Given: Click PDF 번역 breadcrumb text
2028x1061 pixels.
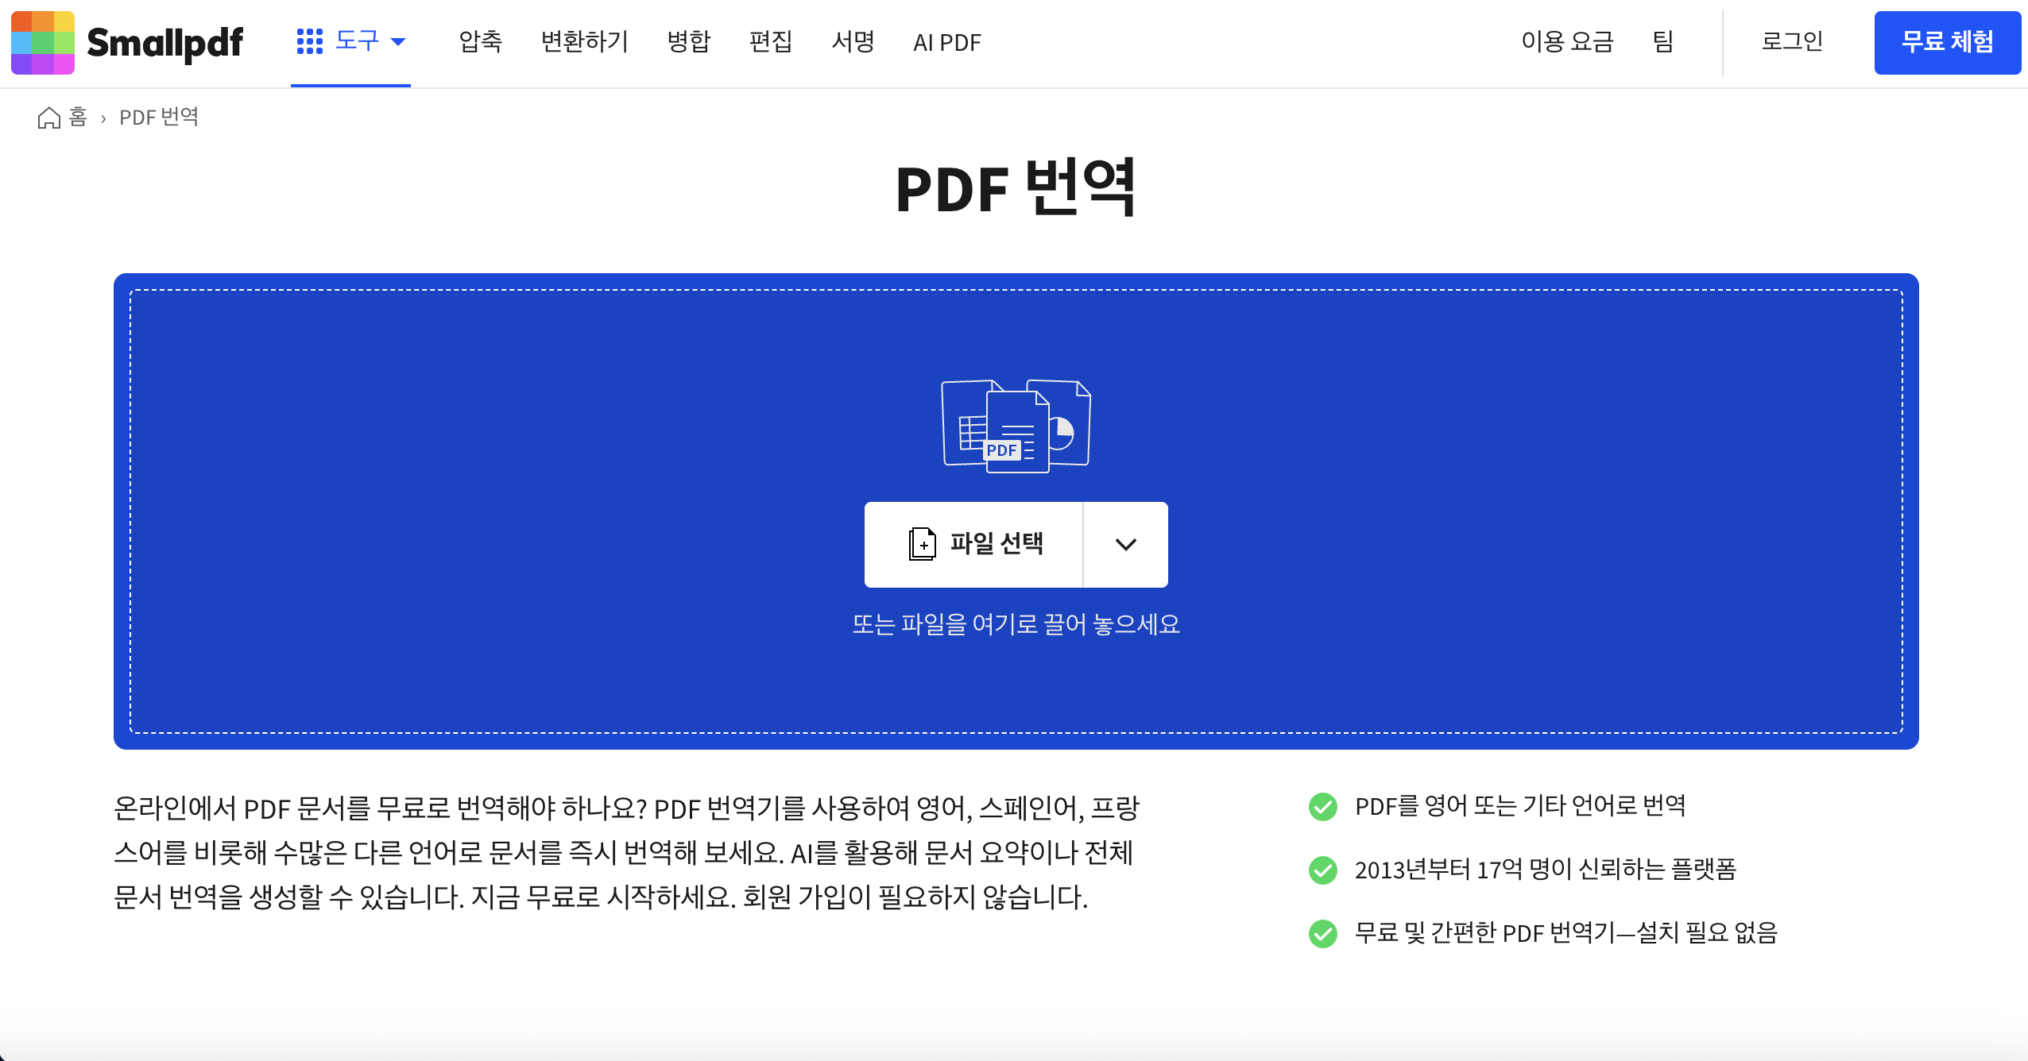Looking at the screenshot, I should click(x=159, y=118).
